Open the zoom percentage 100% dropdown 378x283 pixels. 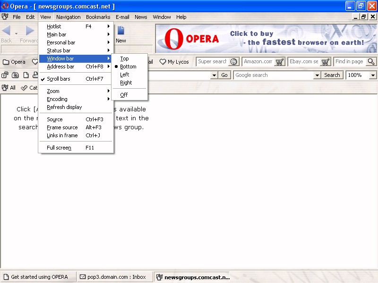(x=373, y=75)
